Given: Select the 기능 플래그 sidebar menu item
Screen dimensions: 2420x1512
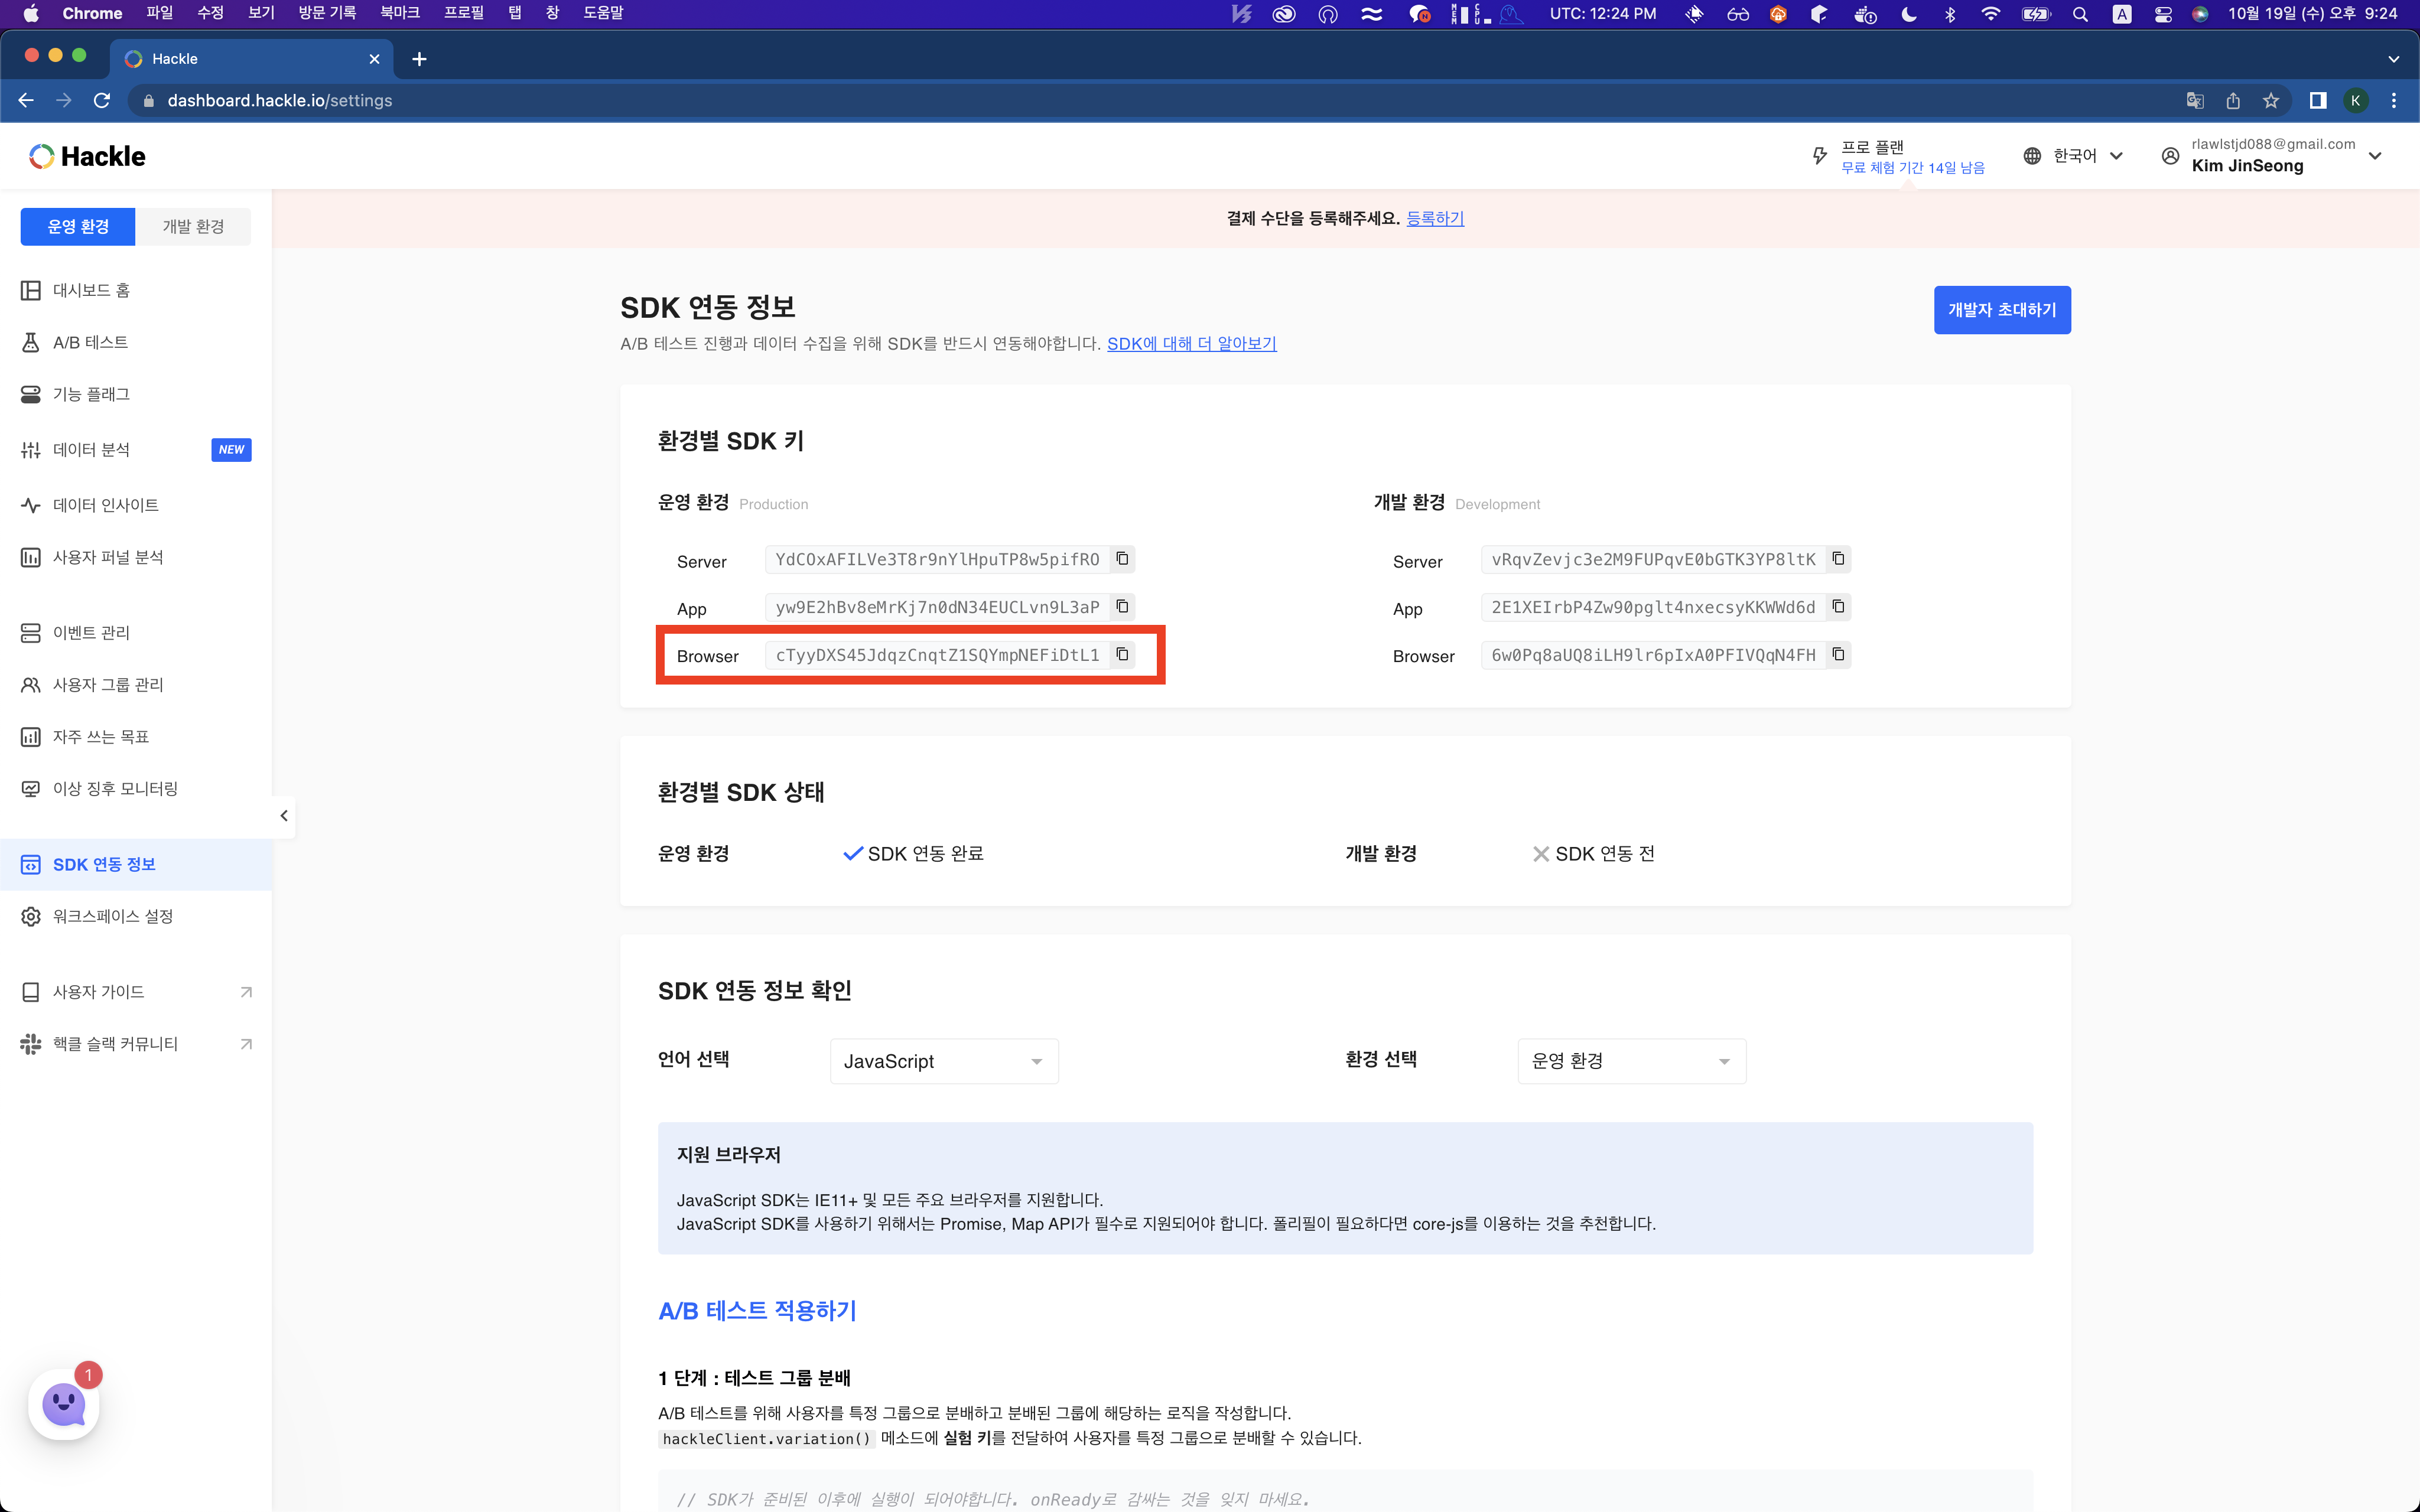Looking at the screenshot, I should point(91,394).
